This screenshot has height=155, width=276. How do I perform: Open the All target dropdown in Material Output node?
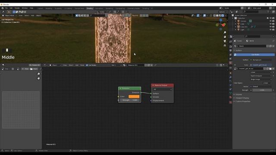click(162, 90)
